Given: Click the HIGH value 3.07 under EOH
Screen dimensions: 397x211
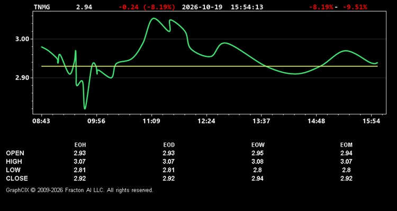Looking at the screenshot, I should coord(80,161).
